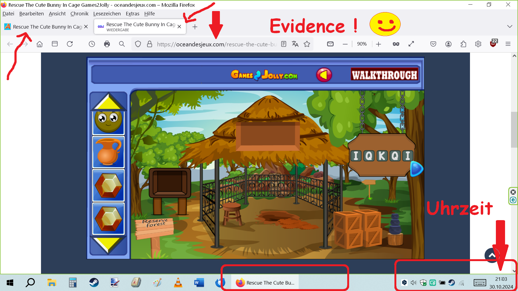Bookmark page with the star icon

[307, 44]
